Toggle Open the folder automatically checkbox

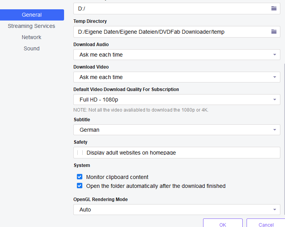(x=80, y=186)
